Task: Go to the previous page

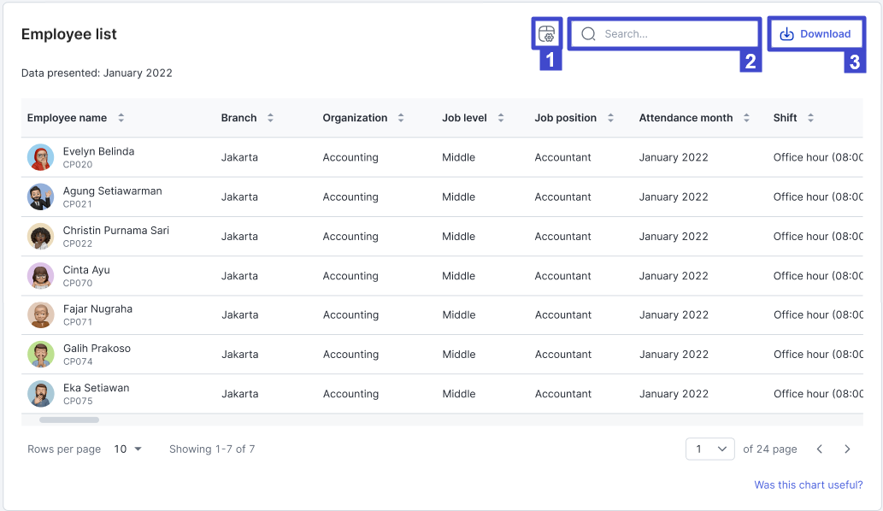Action: tap(819, 449)
